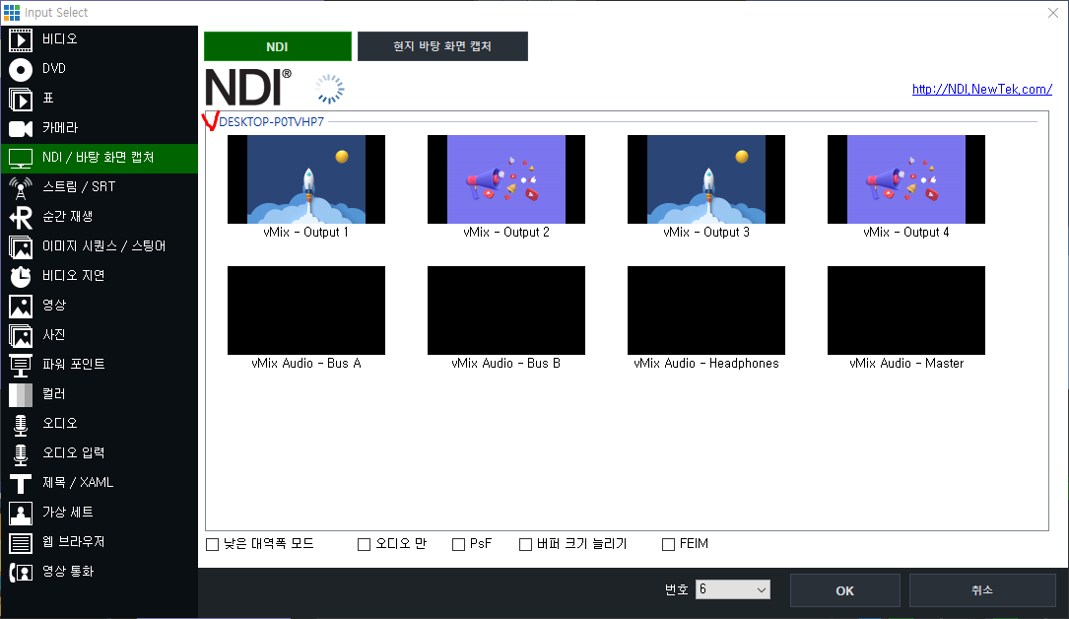
Task: Click the 오디오 microphone icon
Action: click(x=21, y=425)
